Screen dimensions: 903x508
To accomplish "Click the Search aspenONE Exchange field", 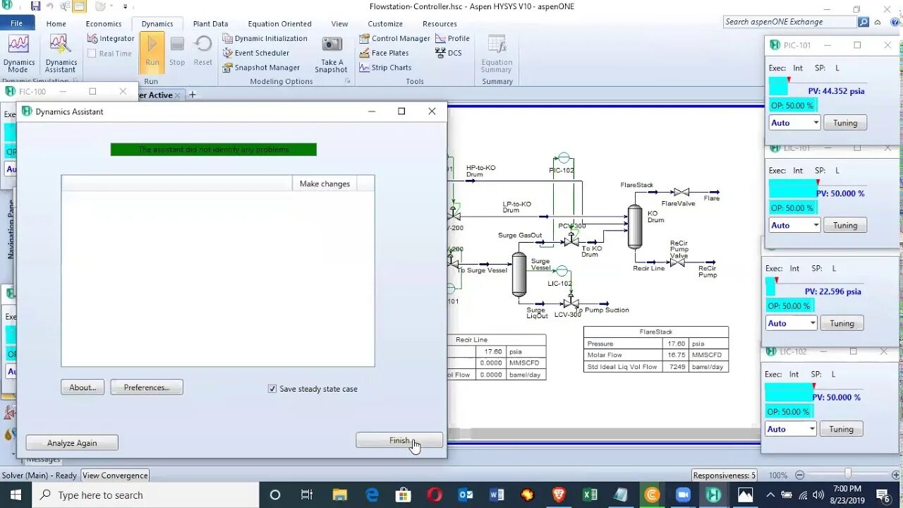I will click(x=790, y=22).
